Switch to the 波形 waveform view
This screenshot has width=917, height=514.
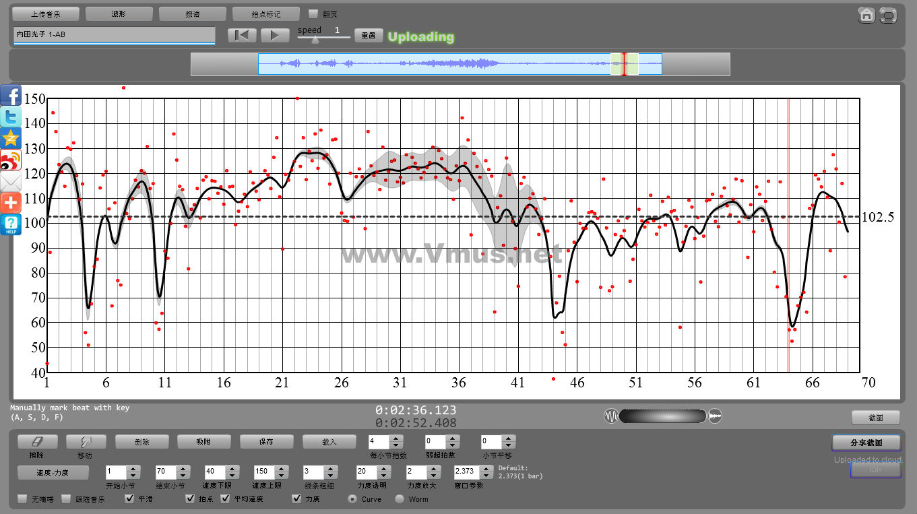coord(119,13)
